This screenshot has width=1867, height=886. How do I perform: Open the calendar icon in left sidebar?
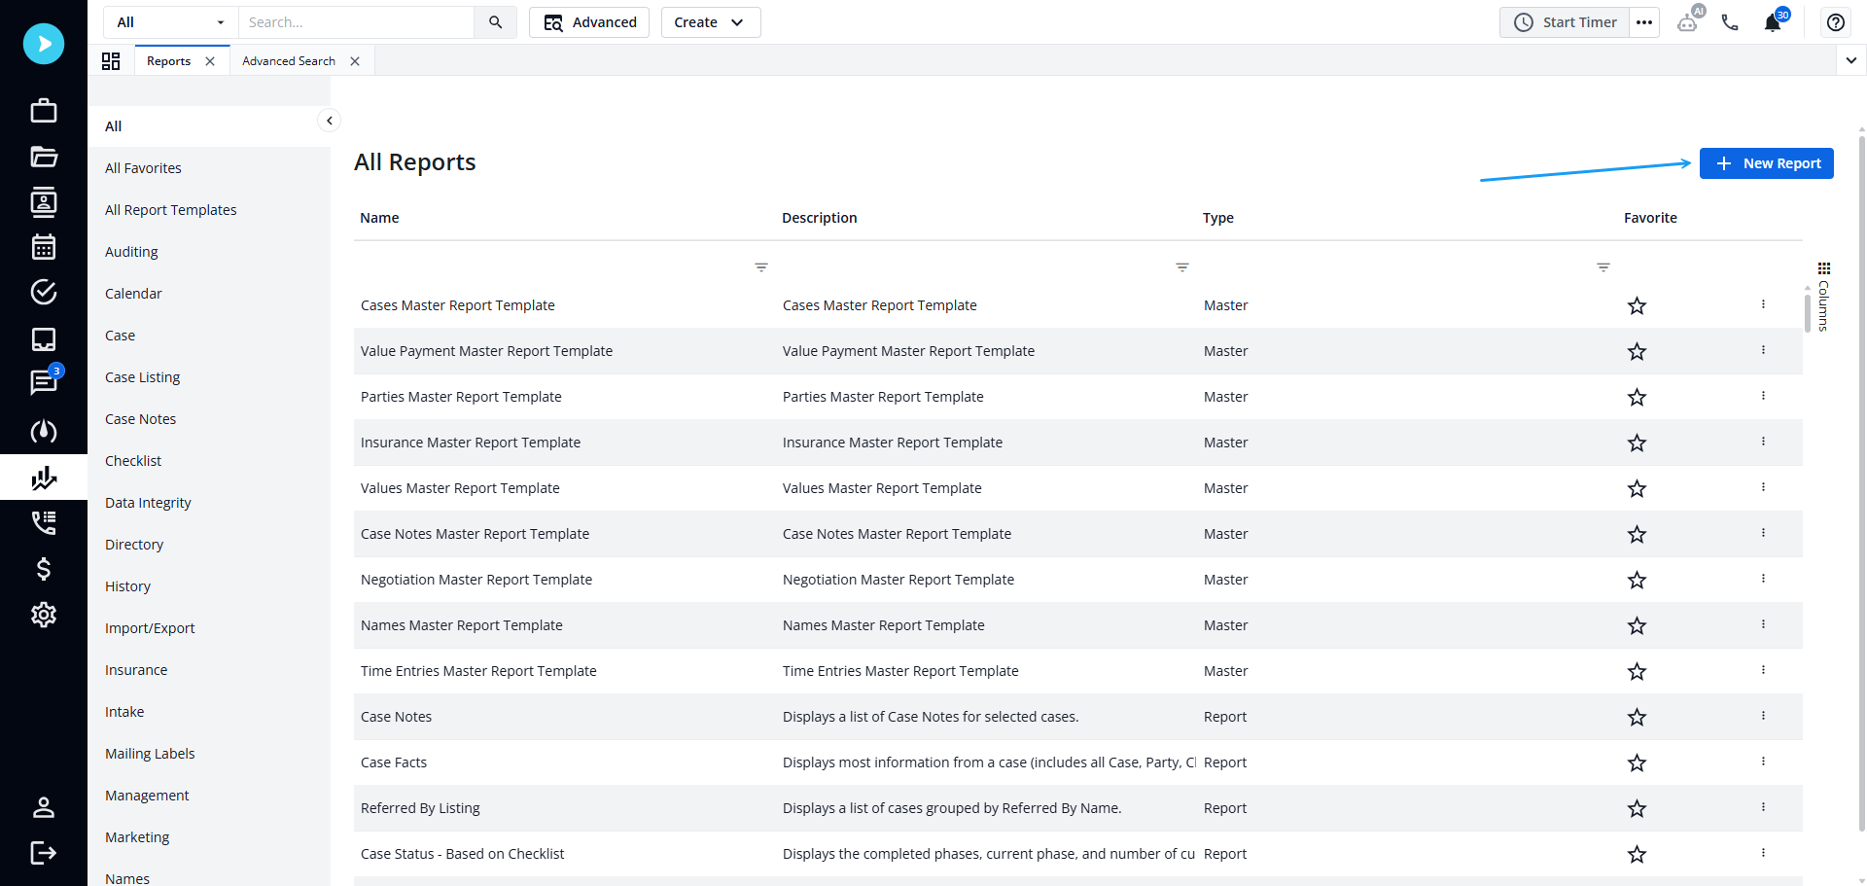[44, 247]
